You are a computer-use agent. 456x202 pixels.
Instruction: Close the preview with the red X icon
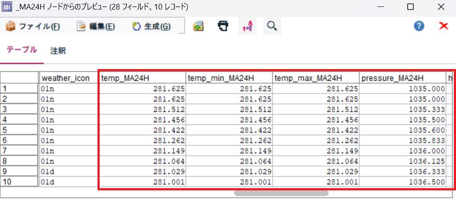443,26
